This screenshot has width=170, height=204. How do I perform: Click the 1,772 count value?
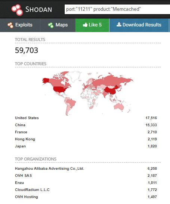(x=152, y=190)
